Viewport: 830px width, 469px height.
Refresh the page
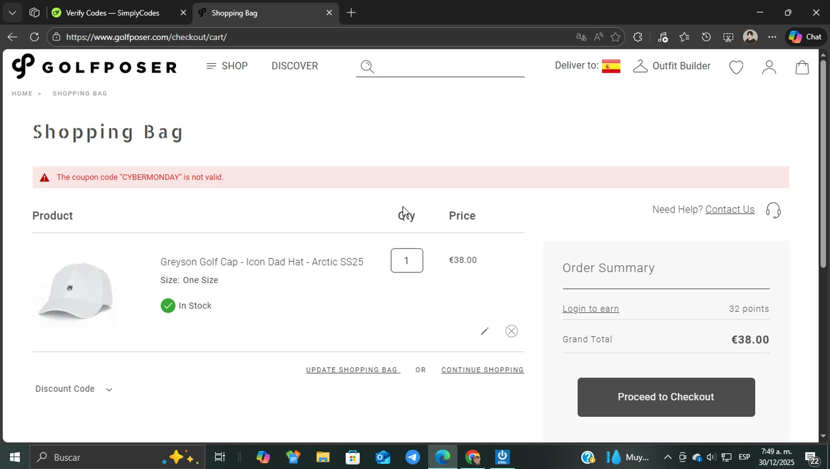pos(34,37)
